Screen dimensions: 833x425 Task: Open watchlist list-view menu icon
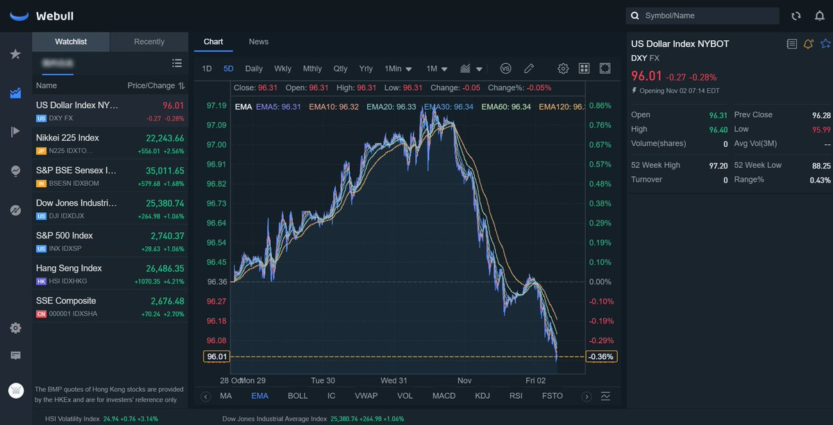tap(177, 63)
